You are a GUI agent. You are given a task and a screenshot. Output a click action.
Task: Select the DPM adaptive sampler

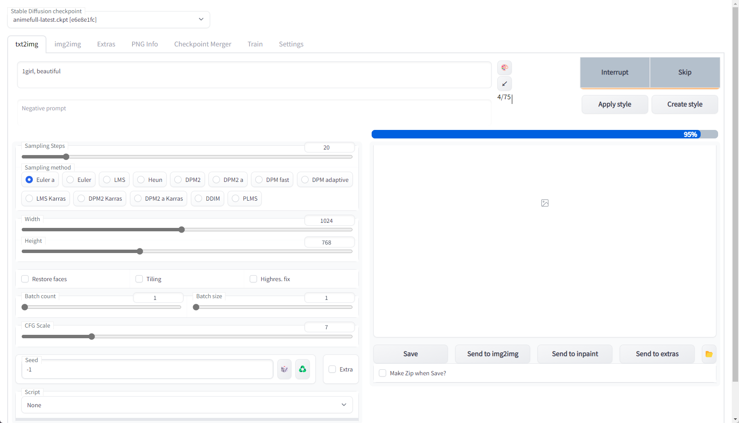(x=325, y=180)
